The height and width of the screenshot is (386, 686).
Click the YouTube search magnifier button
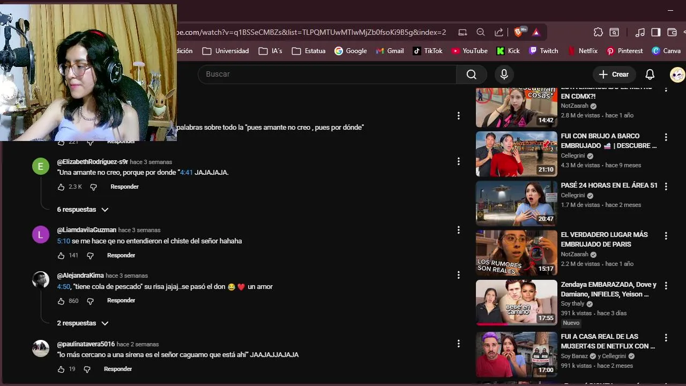[x=472, y=74]
